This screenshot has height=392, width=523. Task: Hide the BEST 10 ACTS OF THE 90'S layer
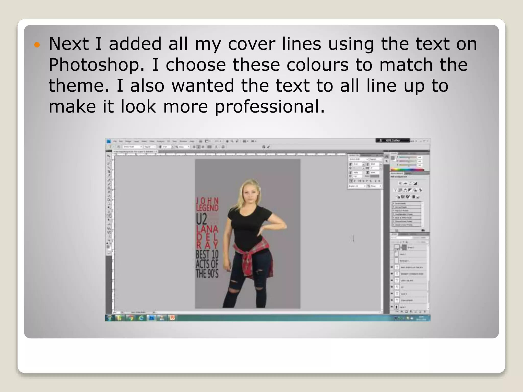(392, 267)
